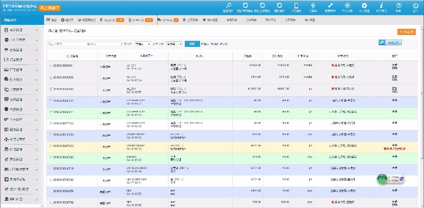Image resolution: width=424 pixels, height=208 pixels.
Task: Expand the first sidebar menu with clipboard icon
Action: point(37,30)
